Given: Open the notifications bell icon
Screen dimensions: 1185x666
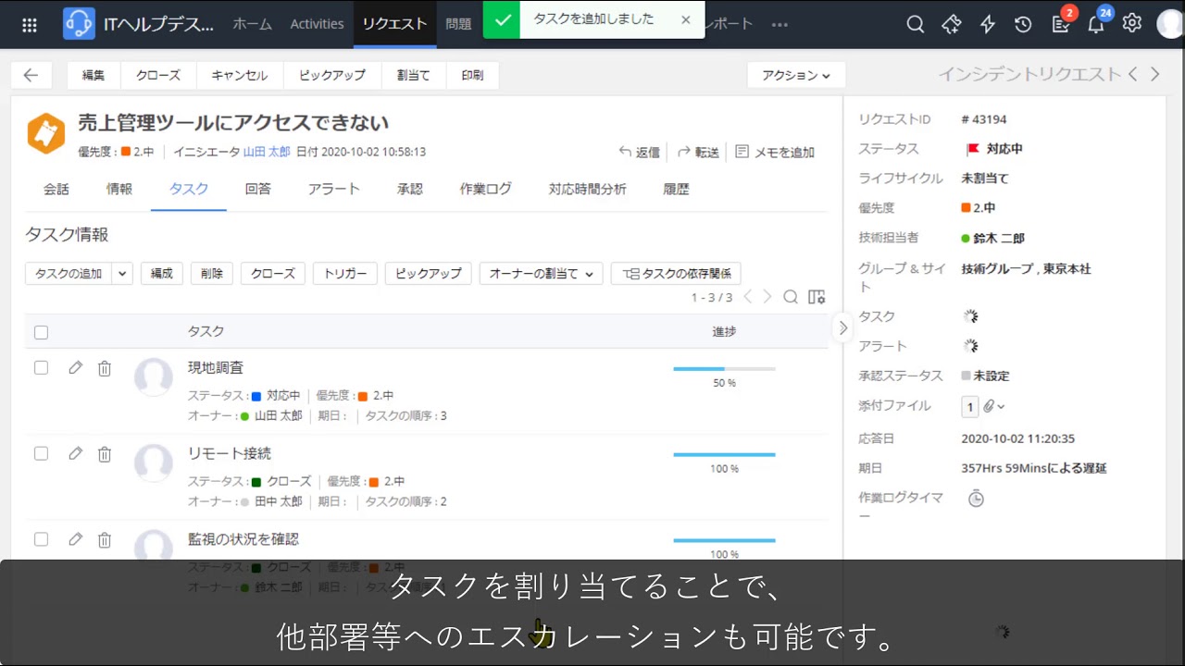Looking at the screenshot, I should (x=1096, y=25).
